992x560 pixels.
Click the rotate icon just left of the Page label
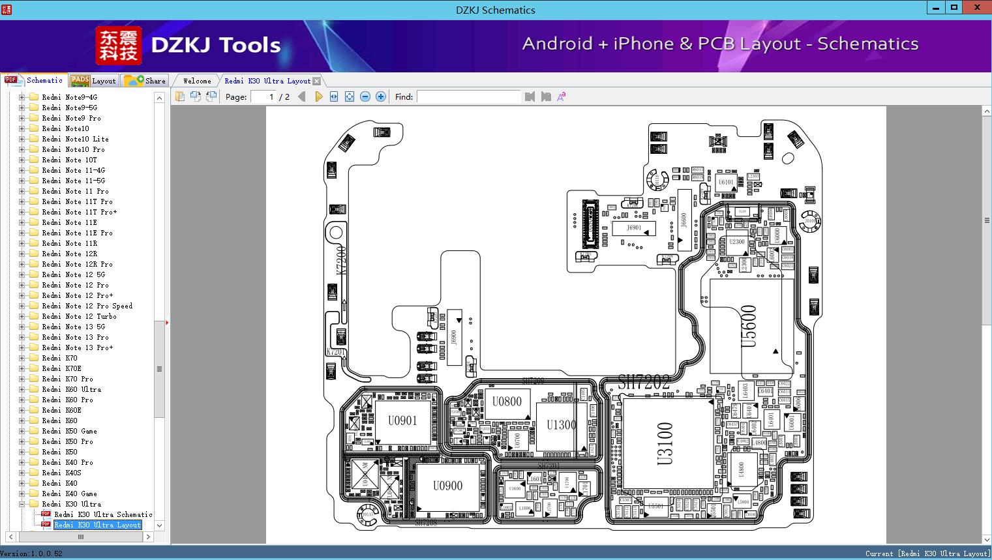point(211,96)
